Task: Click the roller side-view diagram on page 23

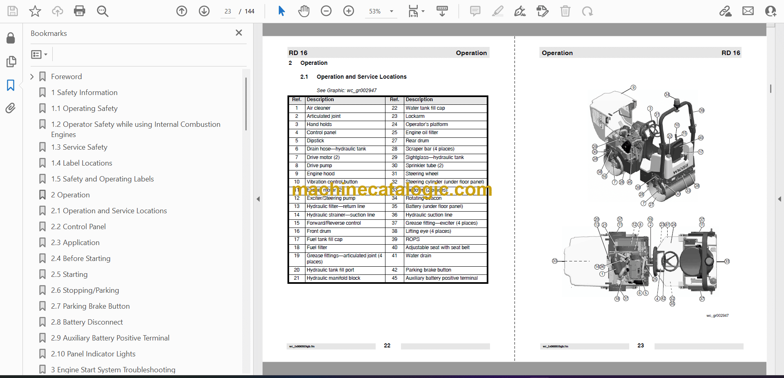Action: click(x=648, y=146)
